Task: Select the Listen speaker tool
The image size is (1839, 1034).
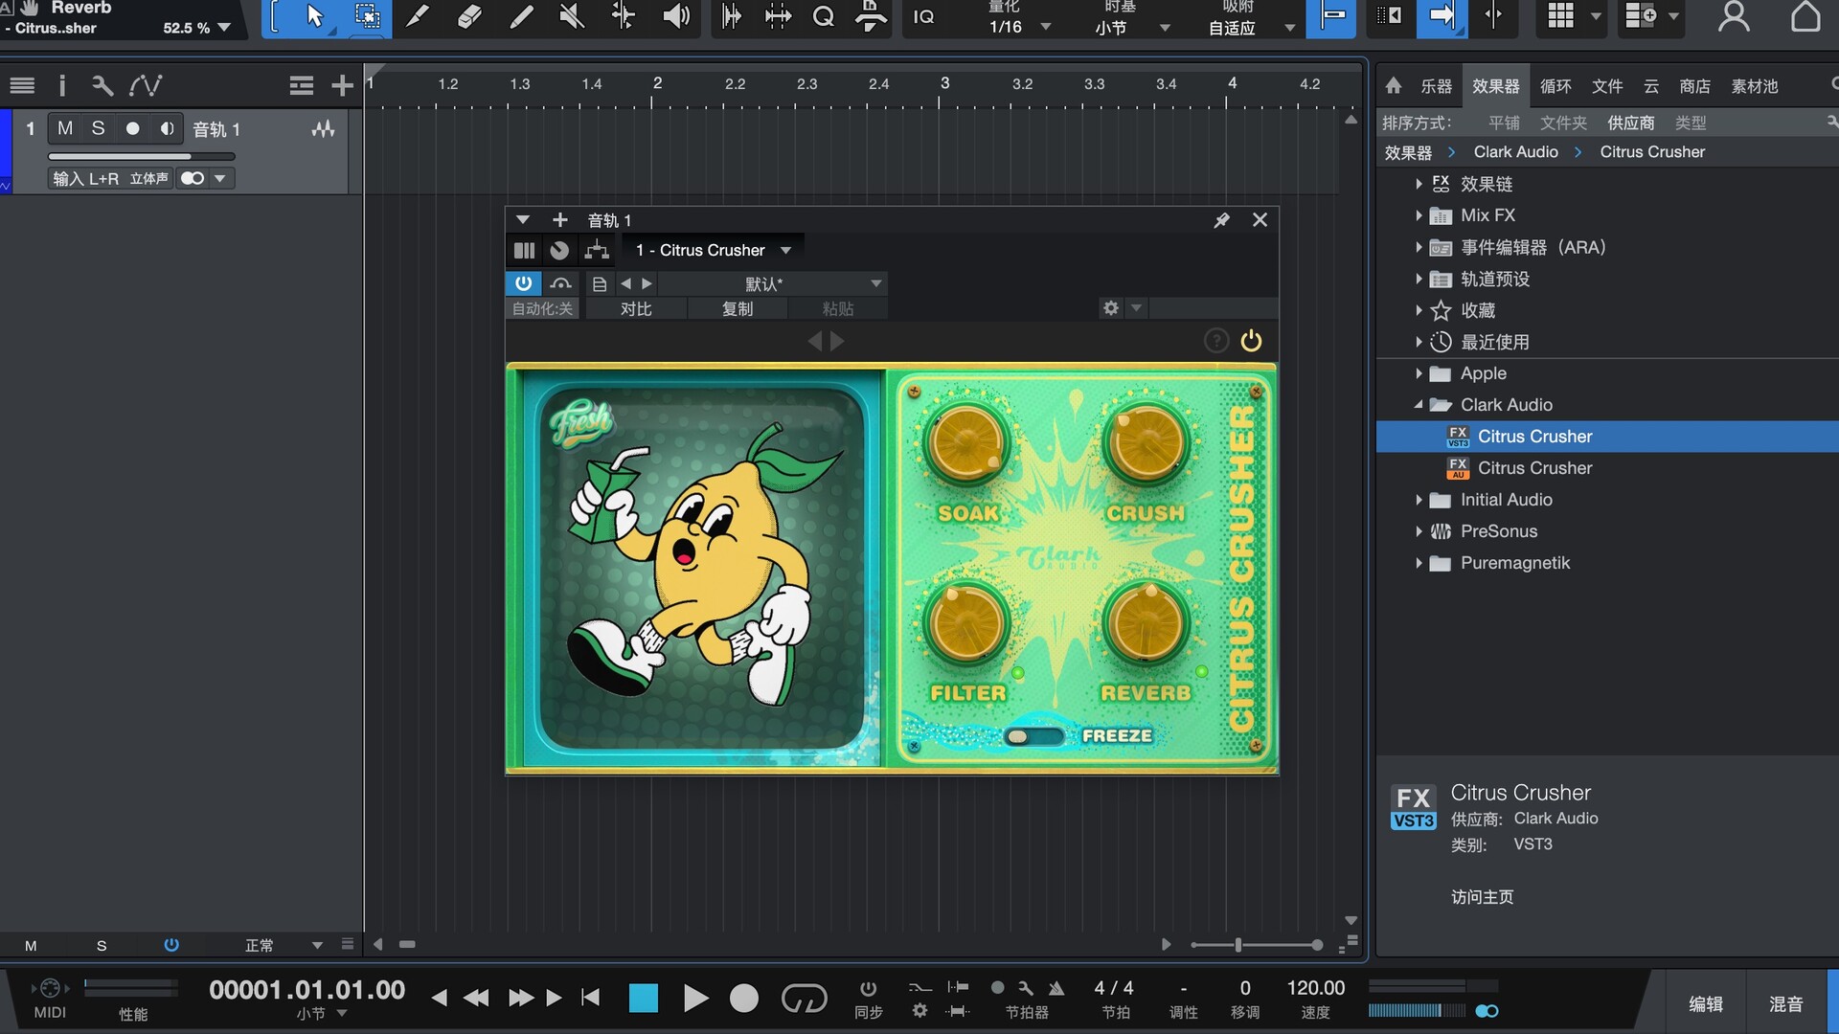Action: 675,16
